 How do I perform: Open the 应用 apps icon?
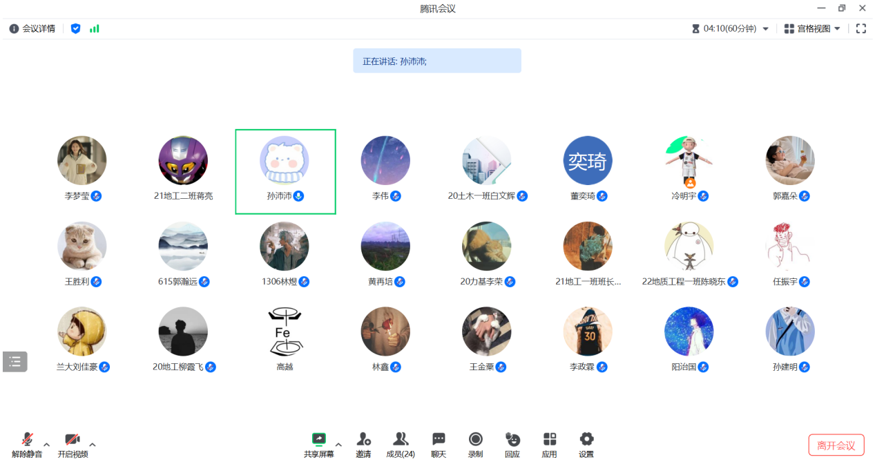point(550,439)
